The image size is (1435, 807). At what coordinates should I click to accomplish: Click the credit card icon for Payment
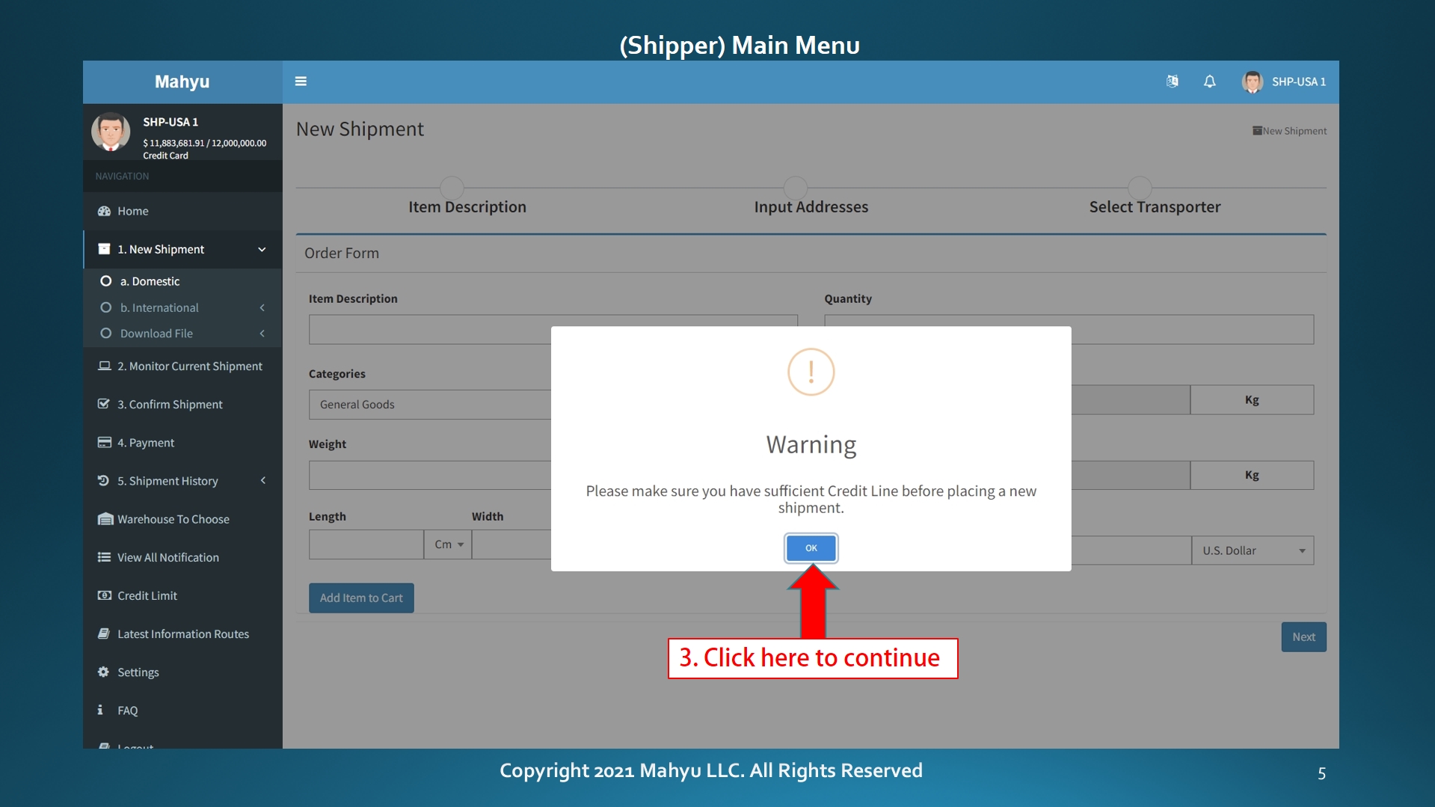[x=104, y=443]
